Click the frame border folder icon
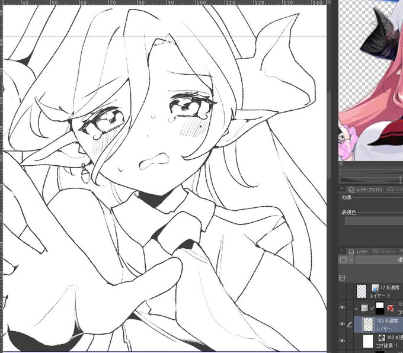This screenshot has height=353, width=403. point(364,308)
